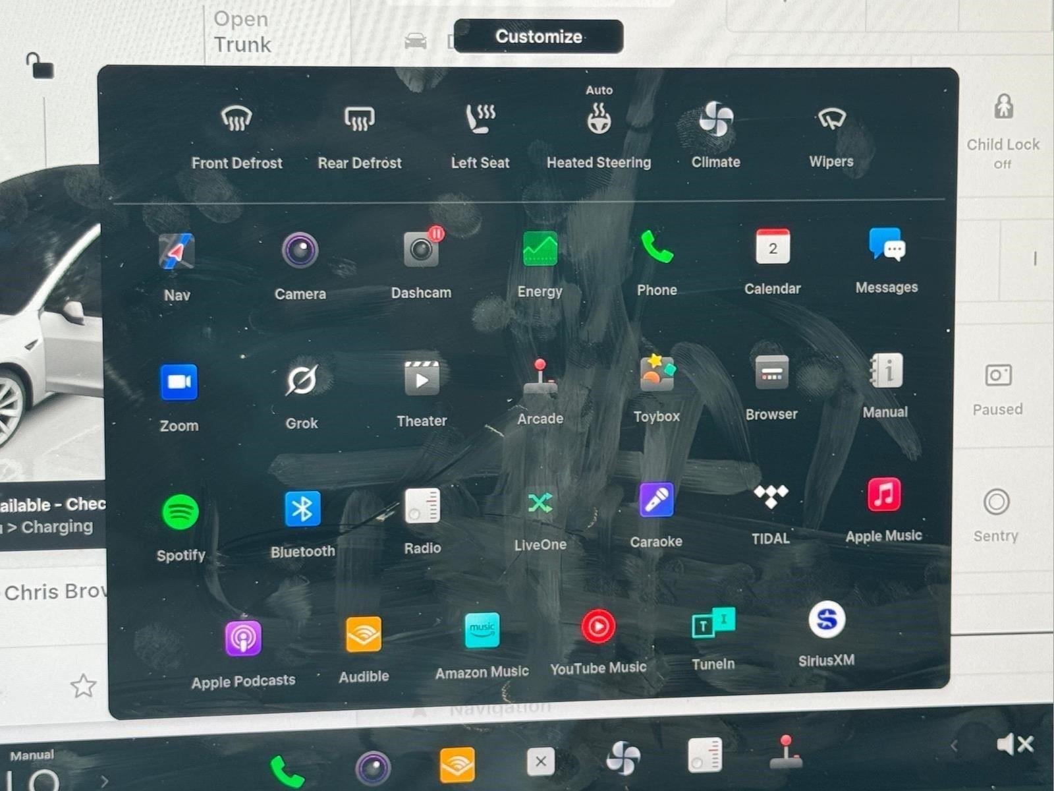Open the Bluetooth app
Viewport: 1054px width, 791px height.
302,509
